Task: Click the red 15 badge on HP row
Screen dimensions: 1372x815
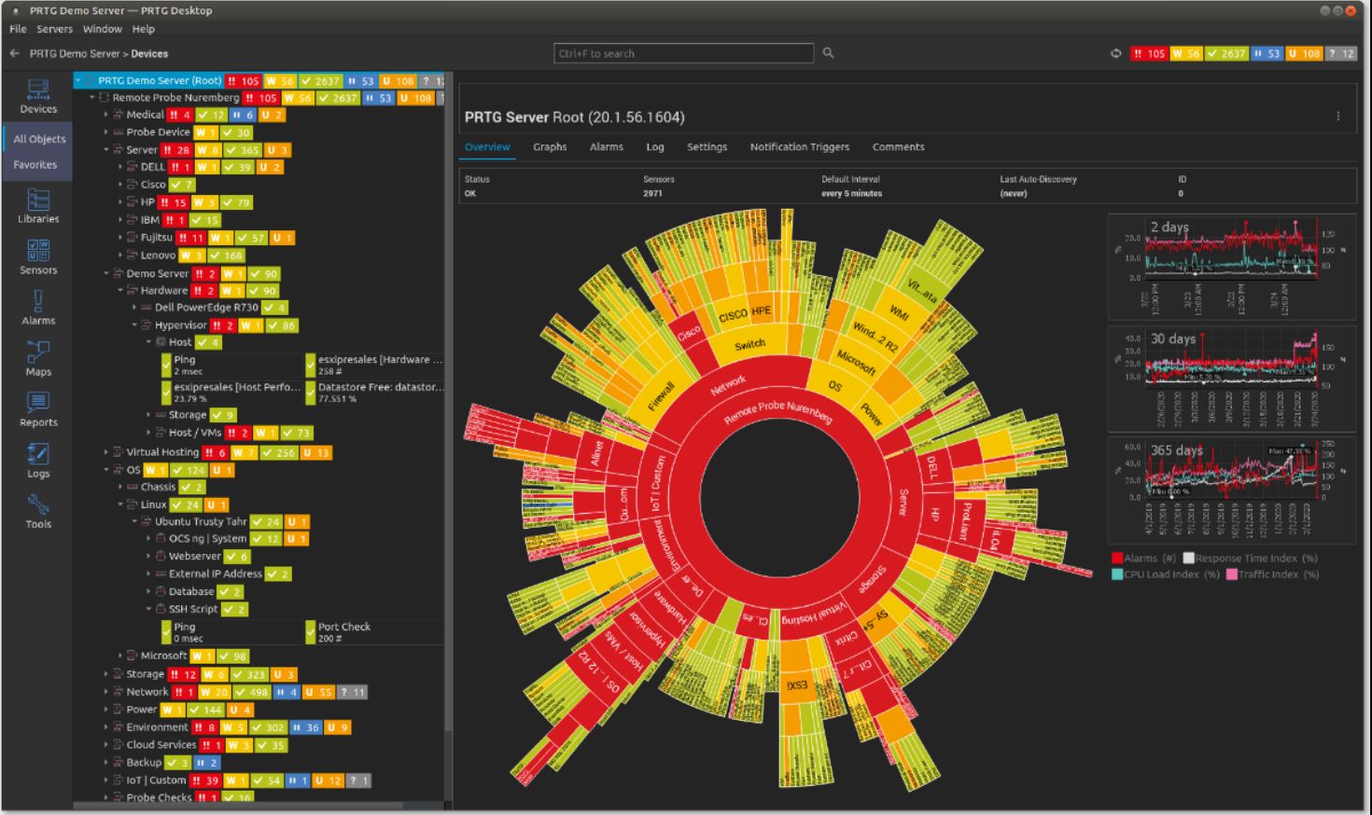Action: pos(173,202)
